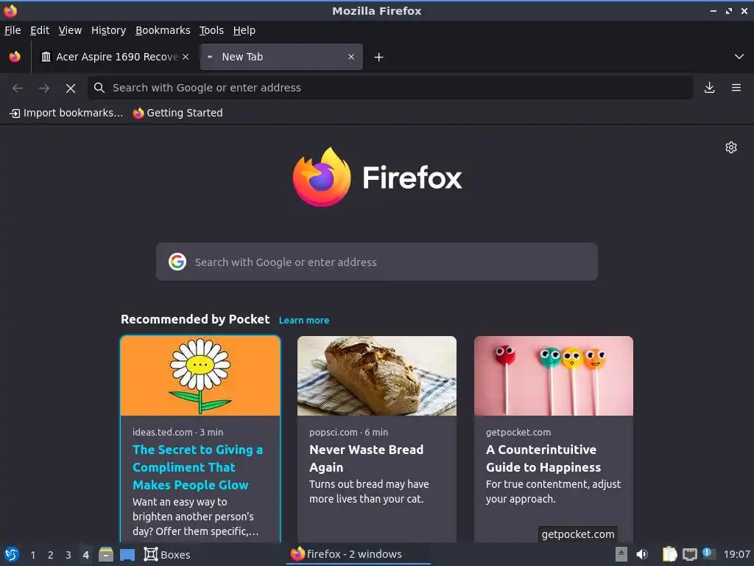Click the Firefox icon in the title bar
This screenshot has width=754, height=566.
(x=10, y=10)
